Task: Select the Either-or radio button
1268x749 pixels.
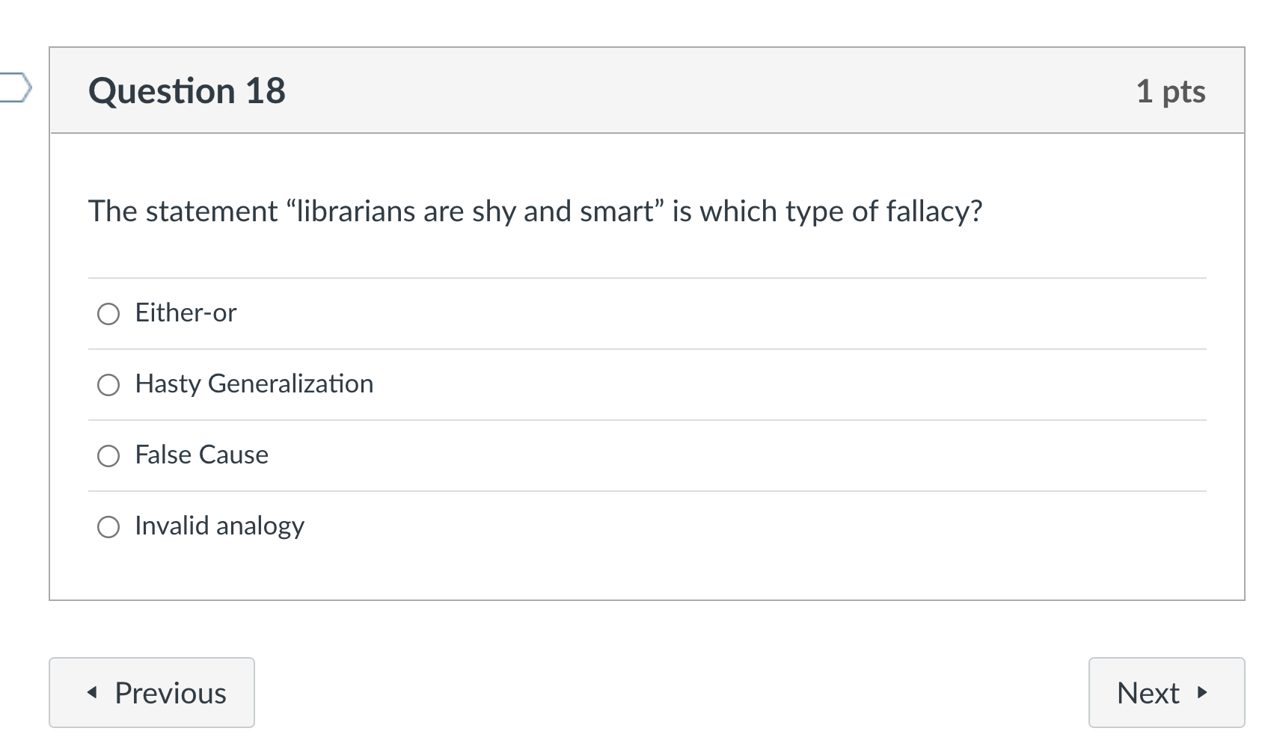Action: (109, 314)
